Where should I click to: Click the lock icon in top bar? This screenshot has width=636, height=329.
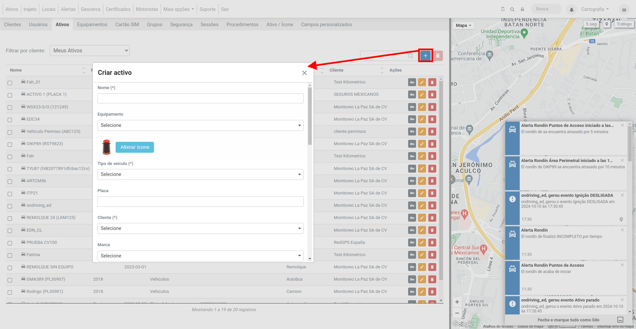tap(522, 9)
